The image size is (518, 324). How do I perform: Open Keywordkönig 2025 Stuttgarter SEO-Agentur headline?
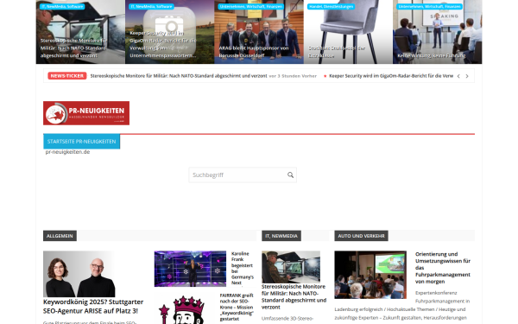point(93,306)
